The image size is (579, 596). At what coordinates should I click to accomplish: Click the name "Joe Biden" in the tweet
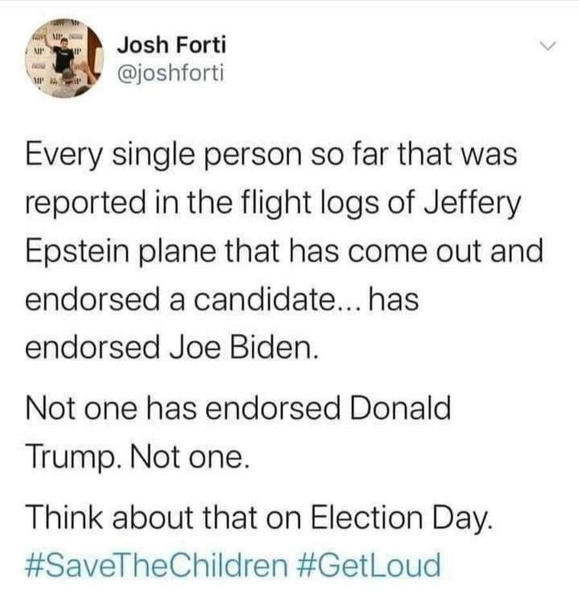pos(244,347)
